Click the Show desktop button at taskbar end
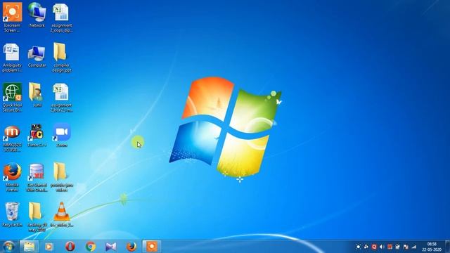Viewport: 450px width, 253px height. [x=447, y=247]
